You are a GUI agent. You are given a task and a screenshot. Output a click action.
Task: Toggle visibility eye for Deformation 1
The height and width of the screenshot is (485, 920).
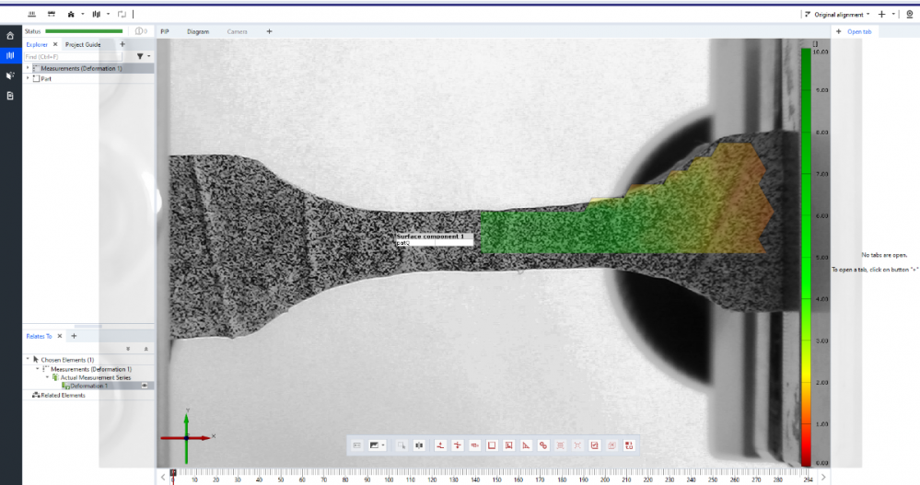click(x=146, y=386)
